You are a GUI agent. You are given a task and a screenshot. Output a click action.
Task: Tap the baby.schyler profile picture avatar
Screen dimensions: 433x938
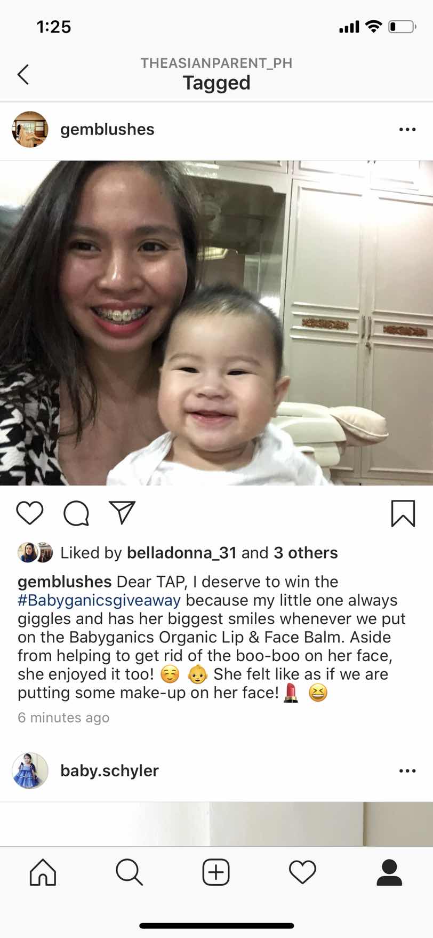point(30,770)
